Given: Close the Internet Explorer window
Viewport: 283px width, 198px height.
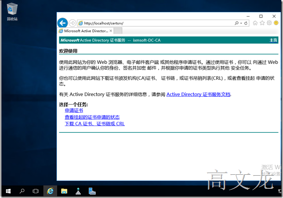Looking at the screenshot, I should click(x=274, y=16).
